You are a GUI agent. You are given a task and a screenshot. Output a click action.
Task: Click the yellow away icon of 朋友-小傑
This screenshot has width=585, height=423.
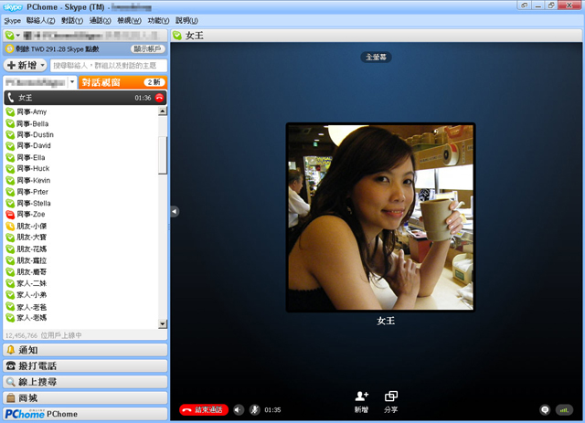tap(10, 226)
